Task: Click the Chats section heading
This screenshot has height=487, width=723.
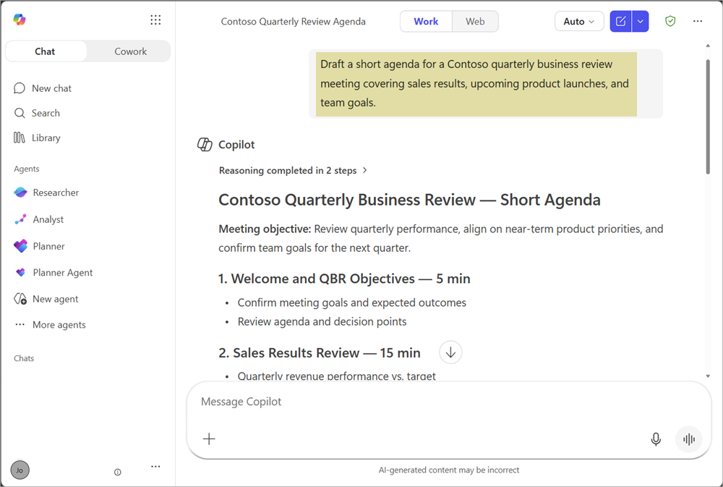Action: click(24, 358)
